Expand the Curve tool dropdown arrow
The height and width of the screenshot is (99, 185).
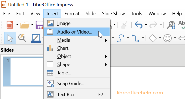pyautogui.click(x=128, y=38)
